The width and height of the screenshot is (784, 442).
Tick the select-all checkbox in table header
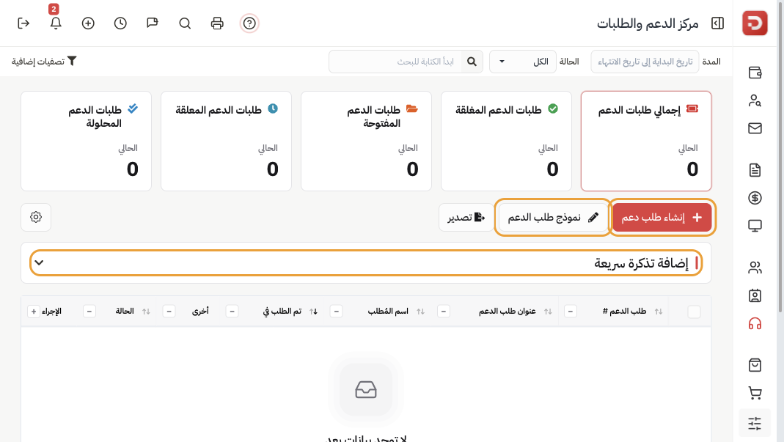[694, 312]
